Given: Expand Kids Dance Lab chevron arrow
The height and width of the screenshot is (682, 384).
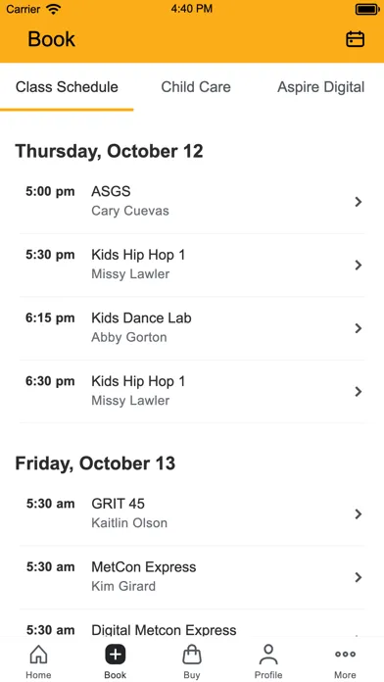Looking at the screenshot, I should coord(359,328).
